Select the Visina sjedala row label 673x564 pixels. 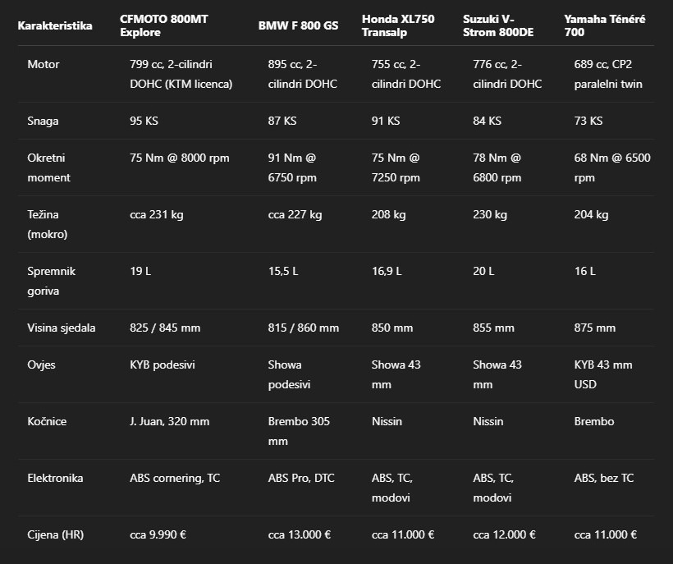tap(62, 328)
